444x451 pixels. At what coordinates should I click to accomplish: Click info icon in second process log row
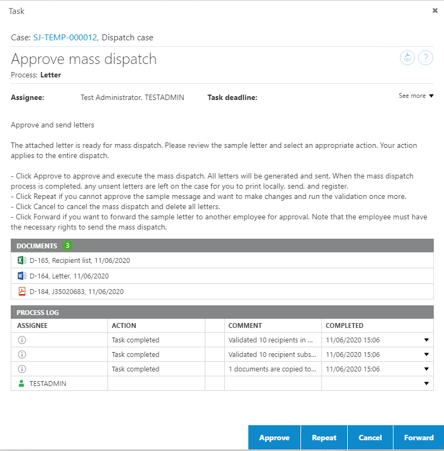[x=22, y=354]
